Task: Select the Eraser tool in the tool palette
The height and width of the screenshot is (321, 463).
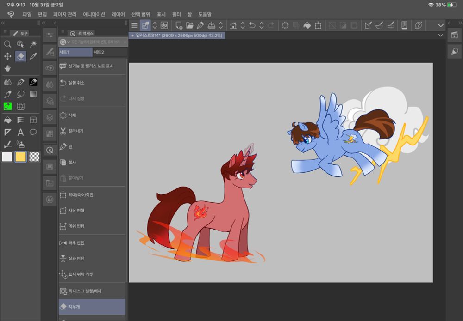Action: click(x=20, y=56)
